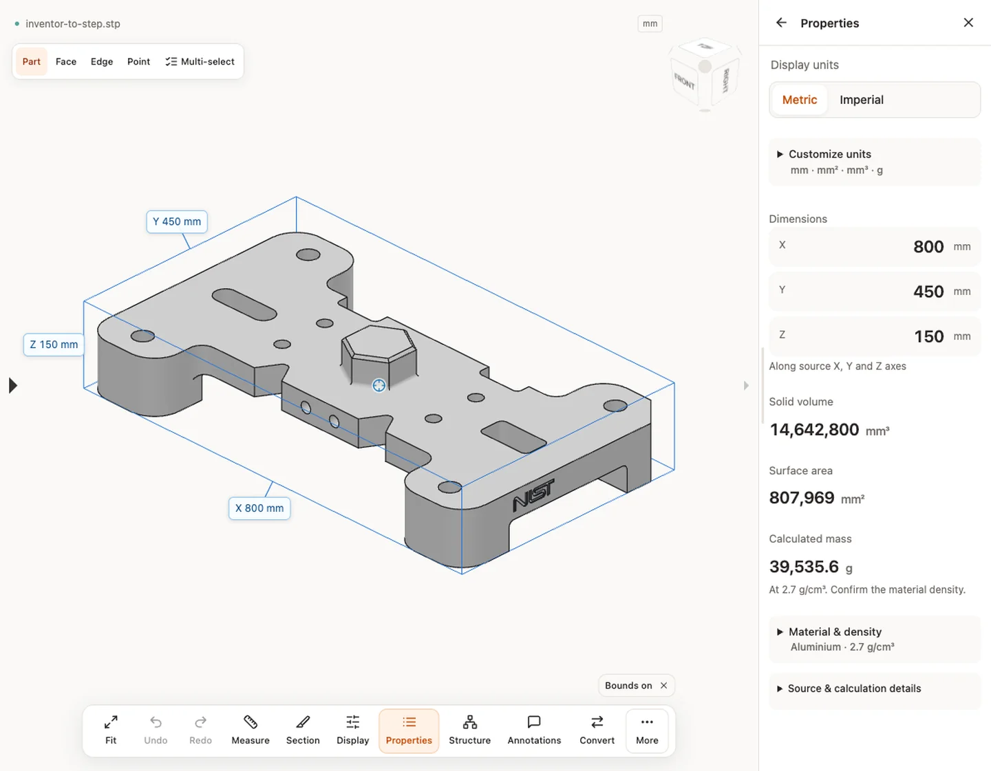This screenshot has width=991, height=771.
Task: Open the Display settings tool
Action: tap(353, 730)
